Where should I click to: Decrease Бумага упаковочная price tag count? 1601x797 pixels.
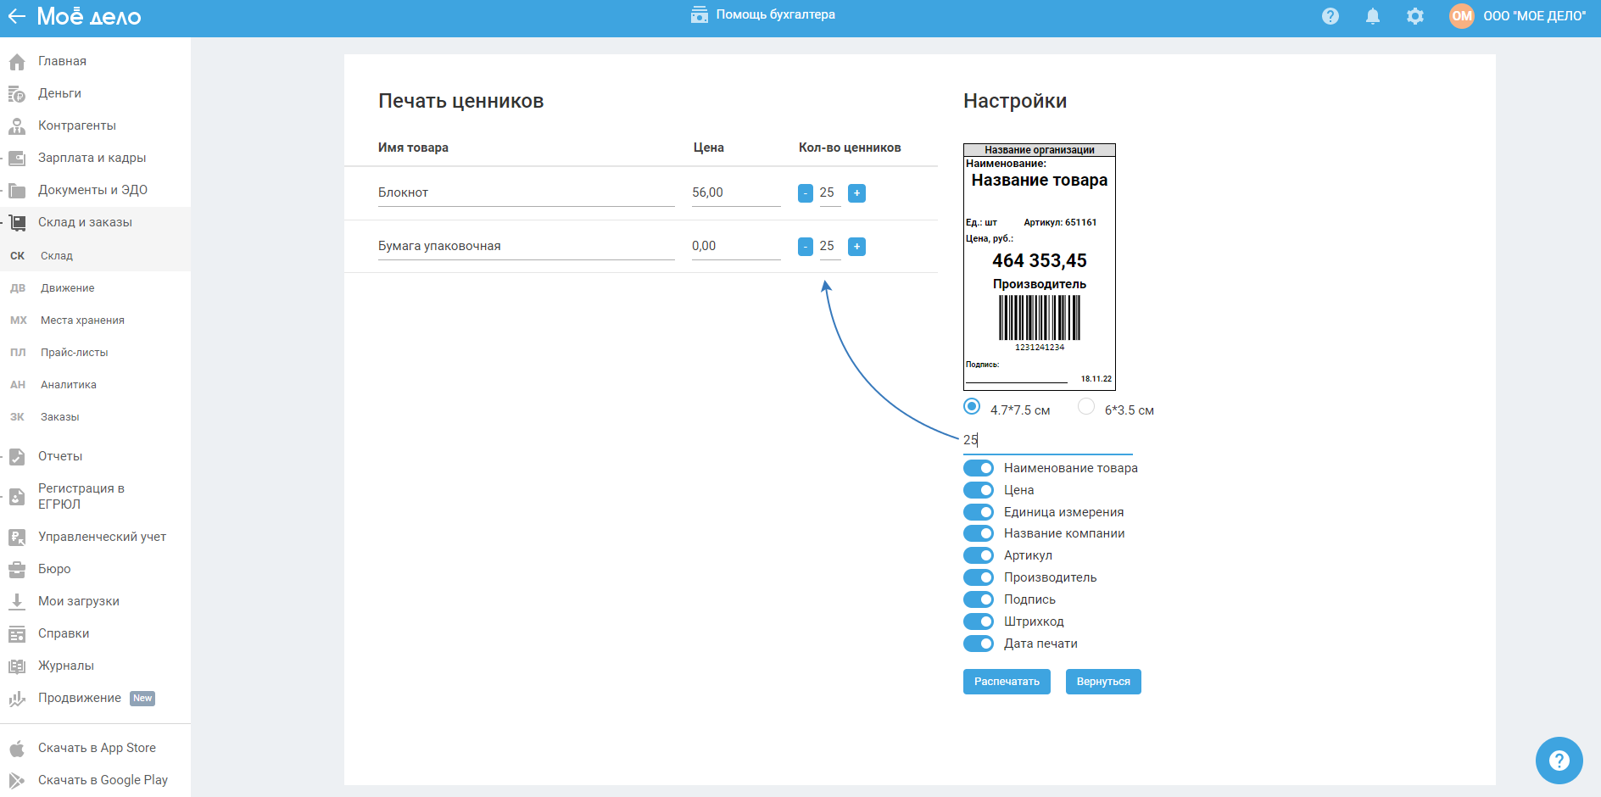click(x=806, y=247)
